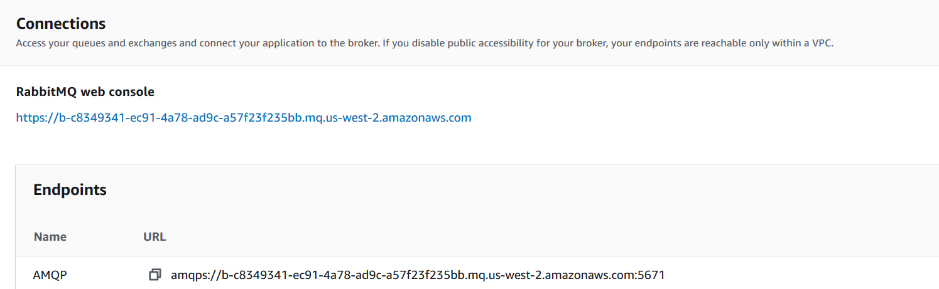The image size is (939, 289).
Task: Click the RabbitMQ web console label
Action: click(x=85, y=92)
